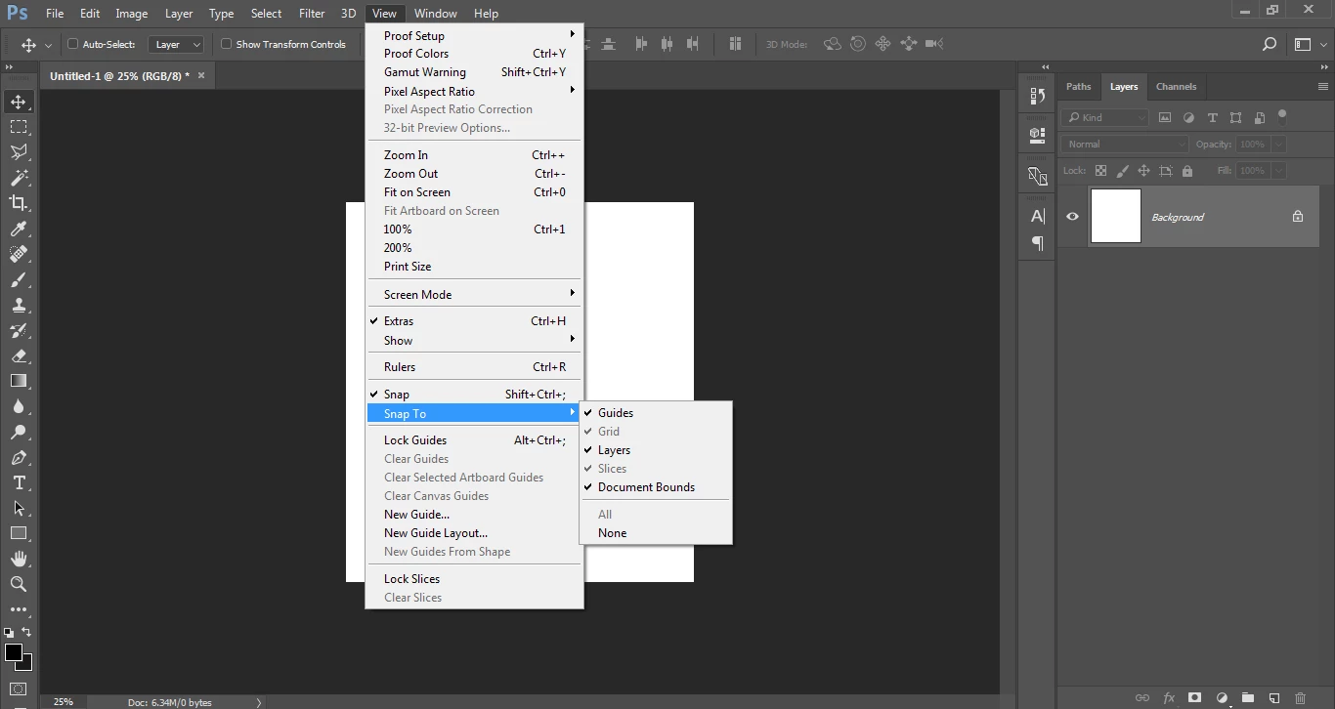
Task: Select the Healing Brush tool
Action: (19, 254)
